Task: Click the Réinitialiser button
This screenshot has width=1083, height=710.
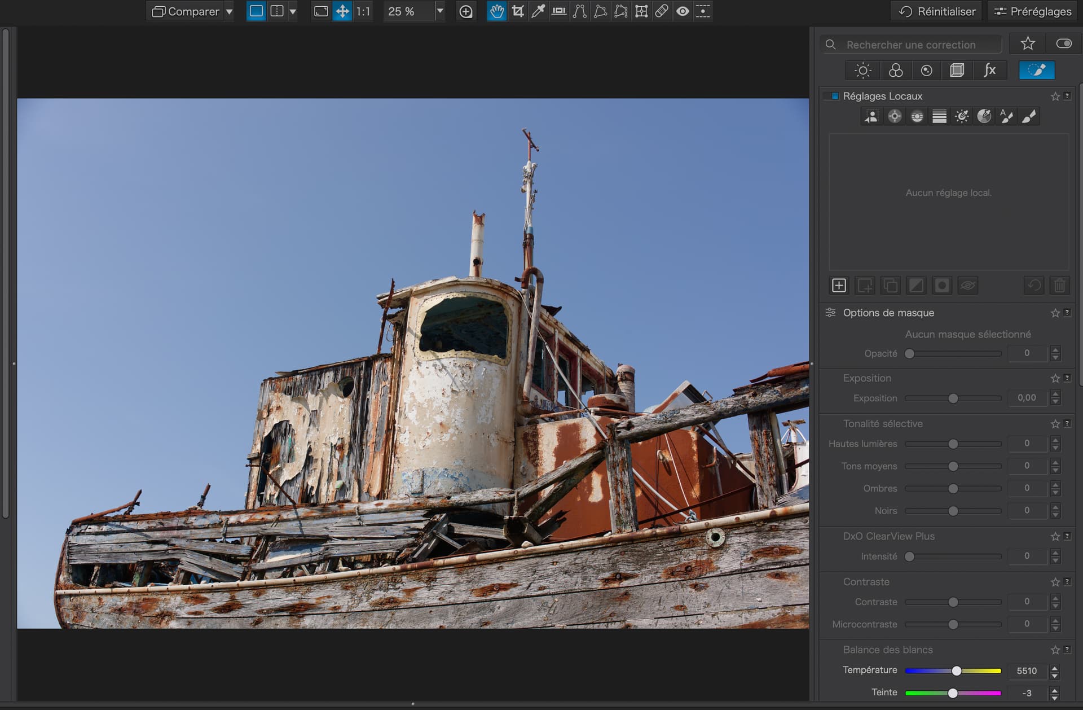Action: click(x=937, y=11)
